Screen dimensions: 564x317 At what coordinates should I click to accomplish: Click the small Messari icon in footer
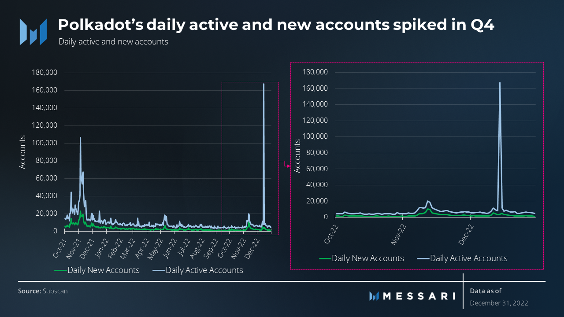pyautogui.click(x=374, y=296)
